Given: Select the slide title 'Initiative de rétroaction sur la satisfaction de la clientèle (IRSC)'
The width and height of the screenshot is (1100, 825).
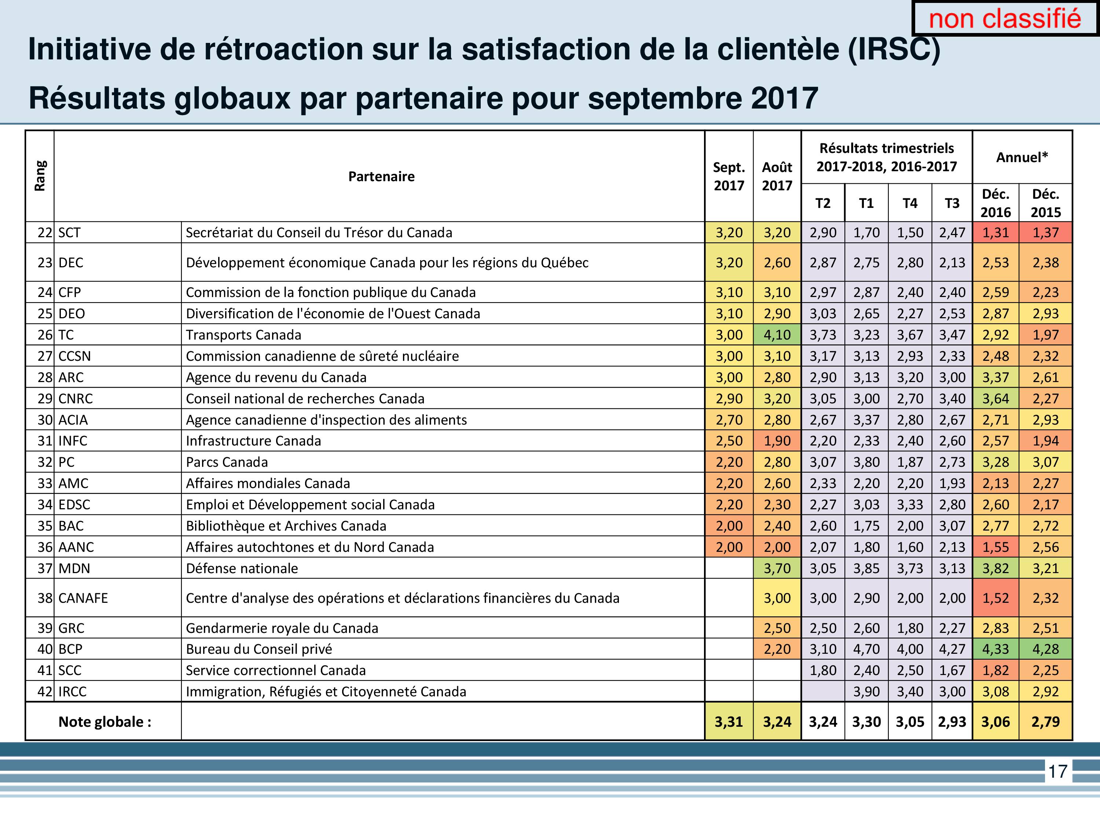Looking at the screenshot, I should pos(484,49).
